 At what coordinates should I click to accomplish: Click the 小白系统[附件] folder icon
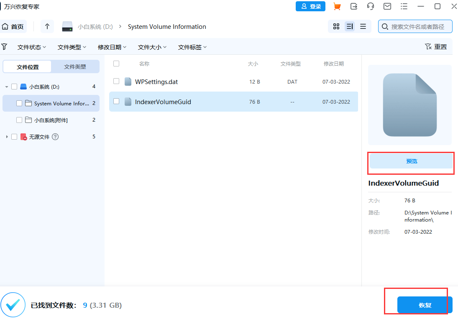pos(28,120)
